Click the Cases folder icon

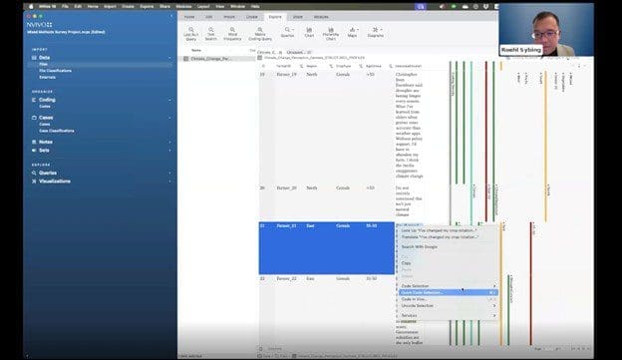(34, 118)
